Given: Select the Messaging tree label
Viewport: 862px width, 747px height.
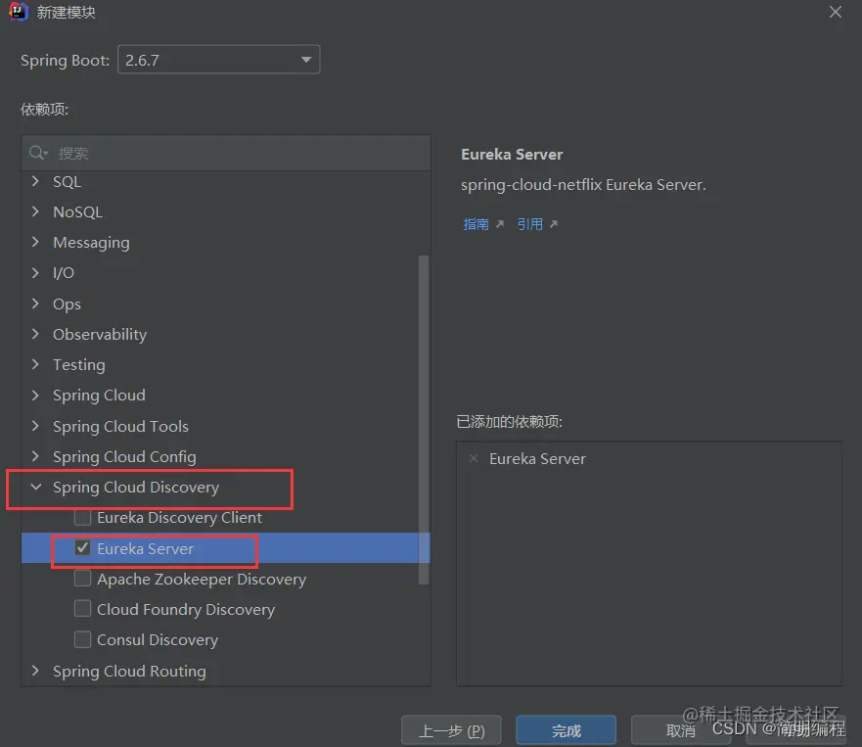Looking at the screenshot, I should click(91, 243).
